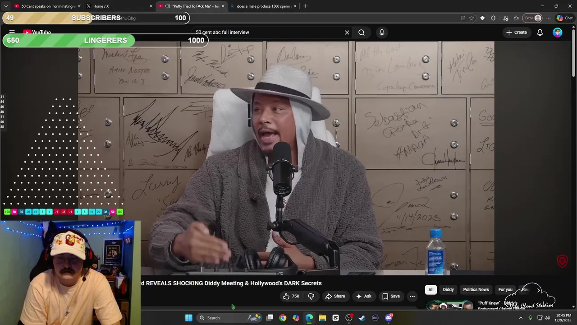Click the Create button on YouTube

pyautogui.click(x=516, y=32)
